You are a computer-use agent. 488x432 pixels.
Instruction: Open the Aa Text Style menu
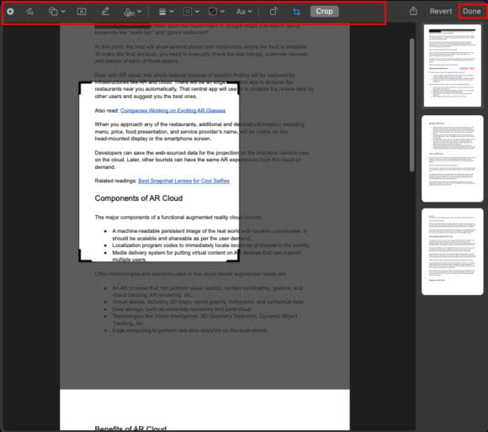(241, 12)
